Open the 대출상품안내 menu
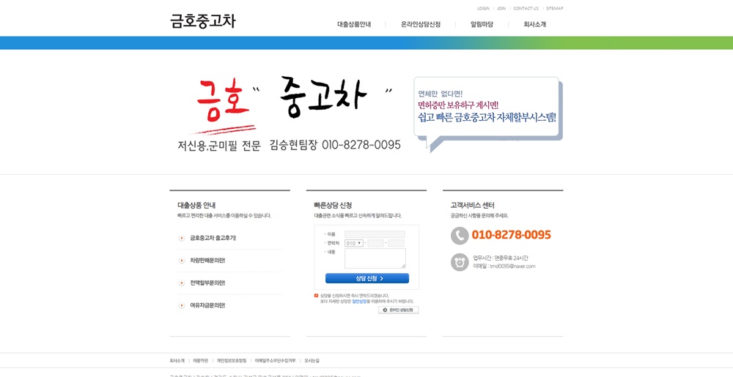 354,24
